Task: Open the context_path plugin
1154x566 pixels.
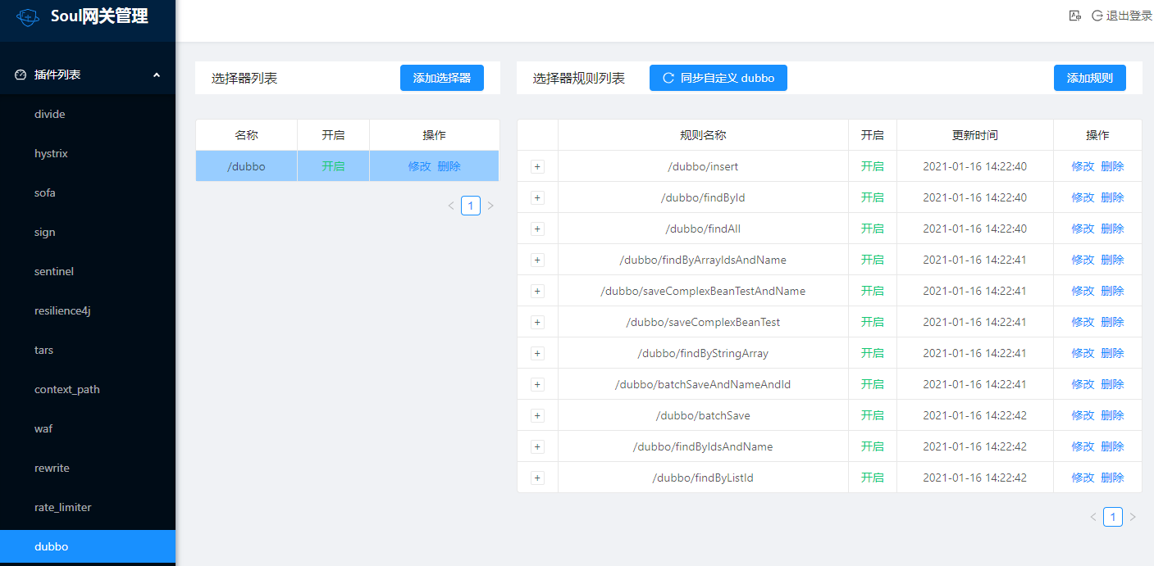Action: click(x=88, y=389)
